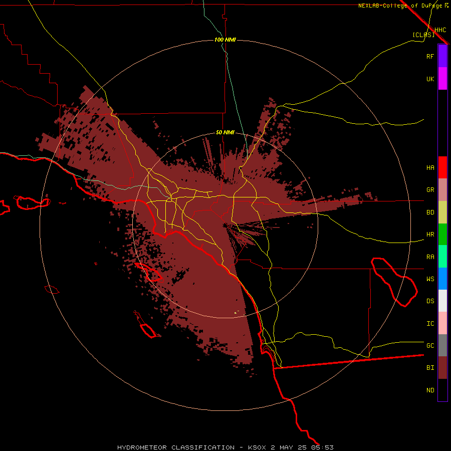Screen dimensions: 451x451
Task: Click the HR green legend swatch
Action: click(442, 235)
